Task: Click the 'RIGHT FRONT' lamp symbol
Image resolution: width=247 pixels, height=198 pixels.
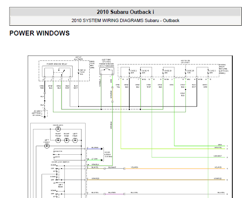Action: click(58, 140)
